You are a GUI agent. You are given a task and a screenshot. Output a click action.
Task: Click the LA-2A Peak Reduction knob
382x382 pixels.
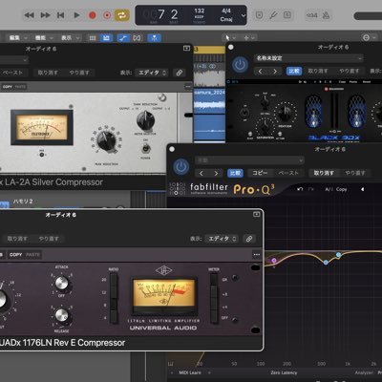coord(106,140)
